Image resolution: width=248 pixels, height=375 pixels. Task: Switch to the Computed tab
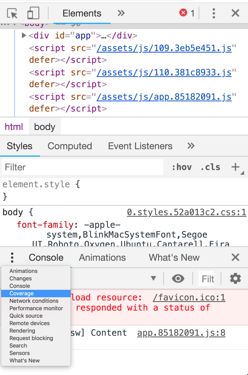pos(70,146)
